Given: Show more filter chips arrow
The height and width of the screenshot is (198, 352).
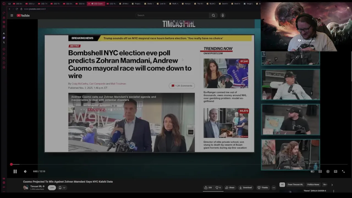Looking at the screenshot, I should click(x=332, y=185).
